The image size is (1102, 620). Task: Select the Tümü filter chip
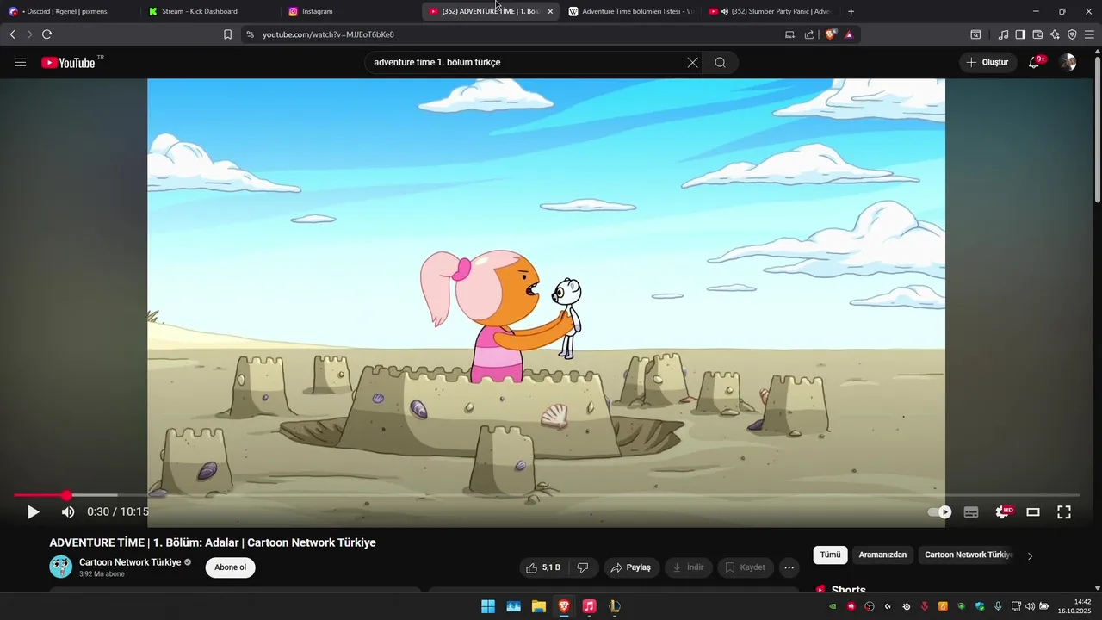(x=830, y=555)
